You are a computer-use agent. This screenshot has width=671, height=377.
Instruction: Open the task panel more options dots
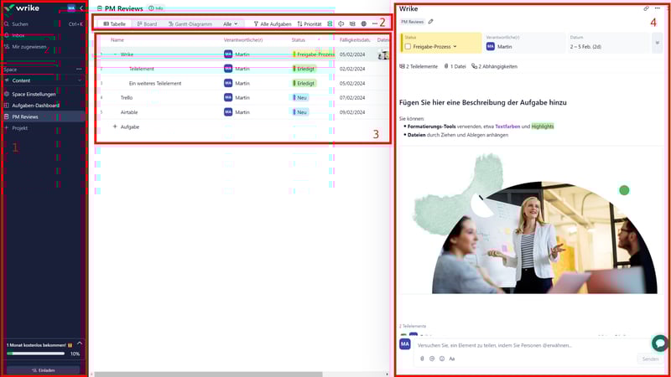coord(658,8)
